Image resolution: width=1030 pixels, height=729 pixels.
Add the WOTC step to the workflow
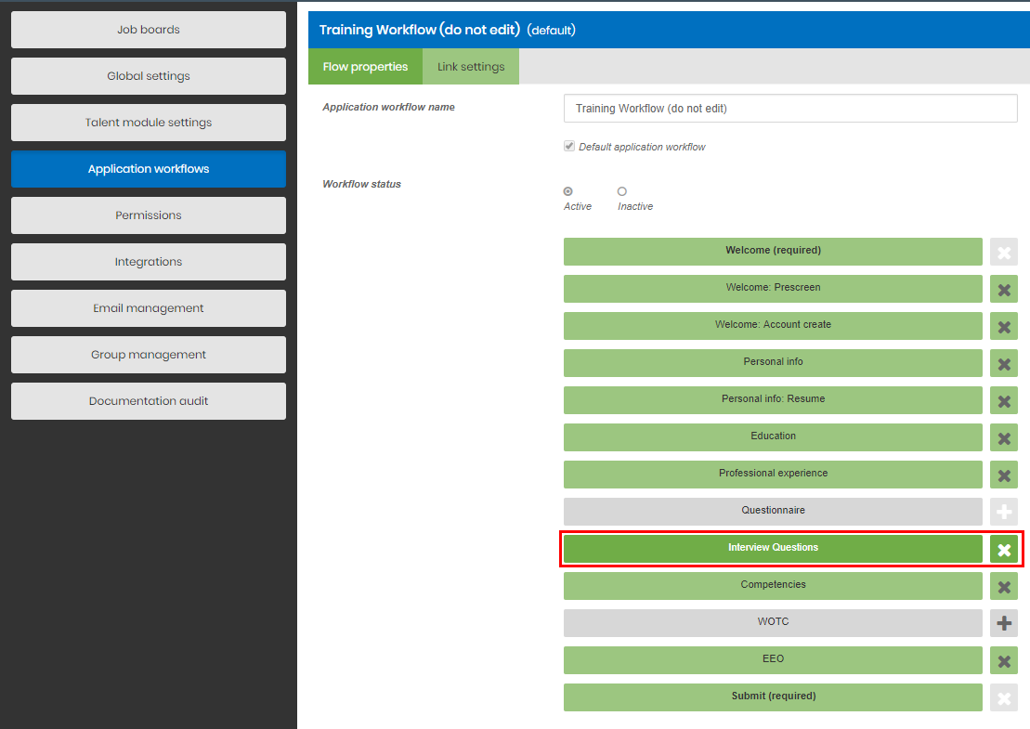pyautogui.click(x=1003, y=623)
